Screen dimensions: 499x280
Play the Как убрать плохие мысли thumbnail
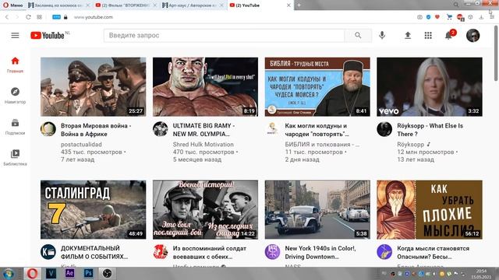click(x=430, y=209)
